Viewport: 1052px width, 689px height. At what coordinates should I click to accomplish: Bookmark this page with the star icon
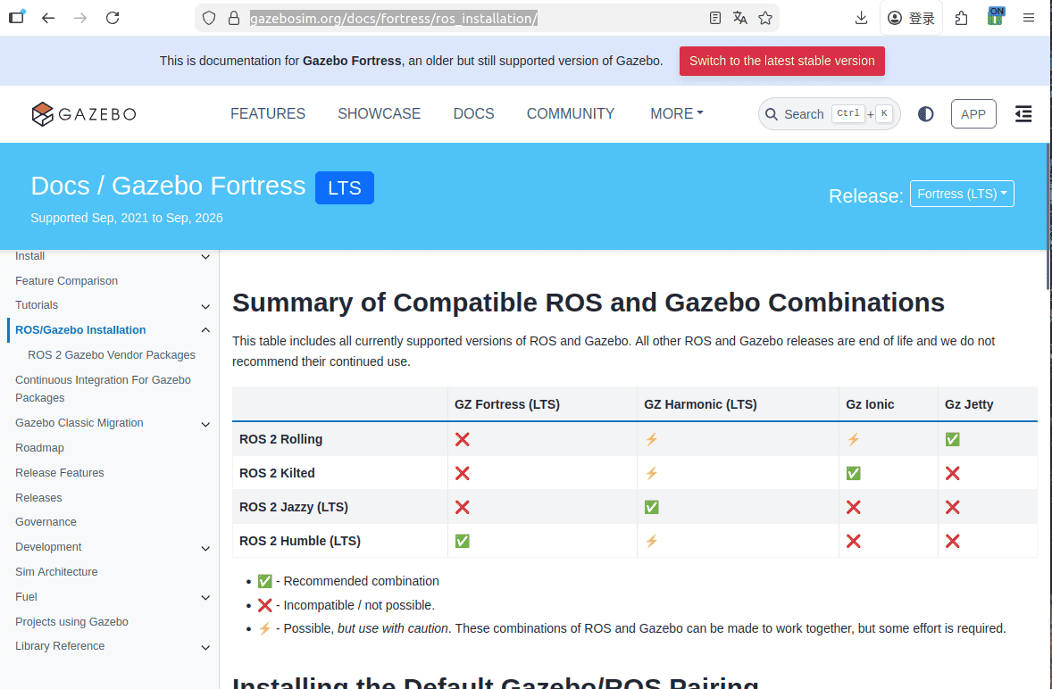pos(764,17)
